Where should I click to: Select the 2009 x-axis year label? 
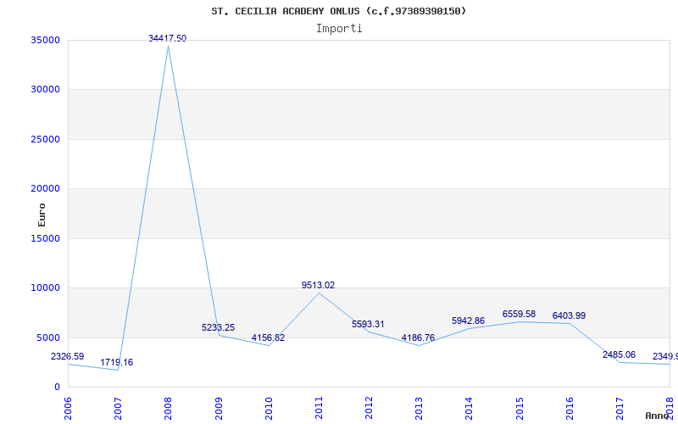[x=219, y=409]
